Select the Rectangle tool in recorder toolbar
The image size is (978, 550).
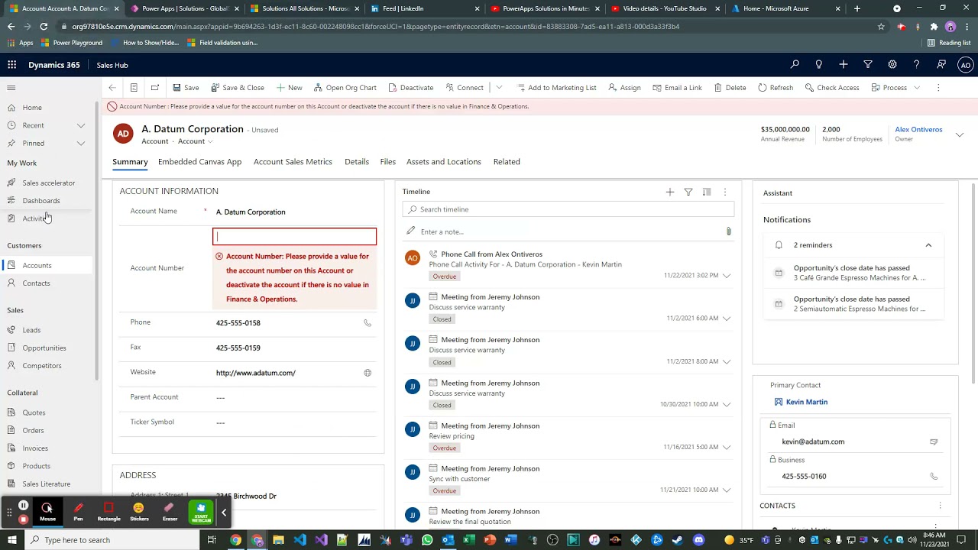108,511
